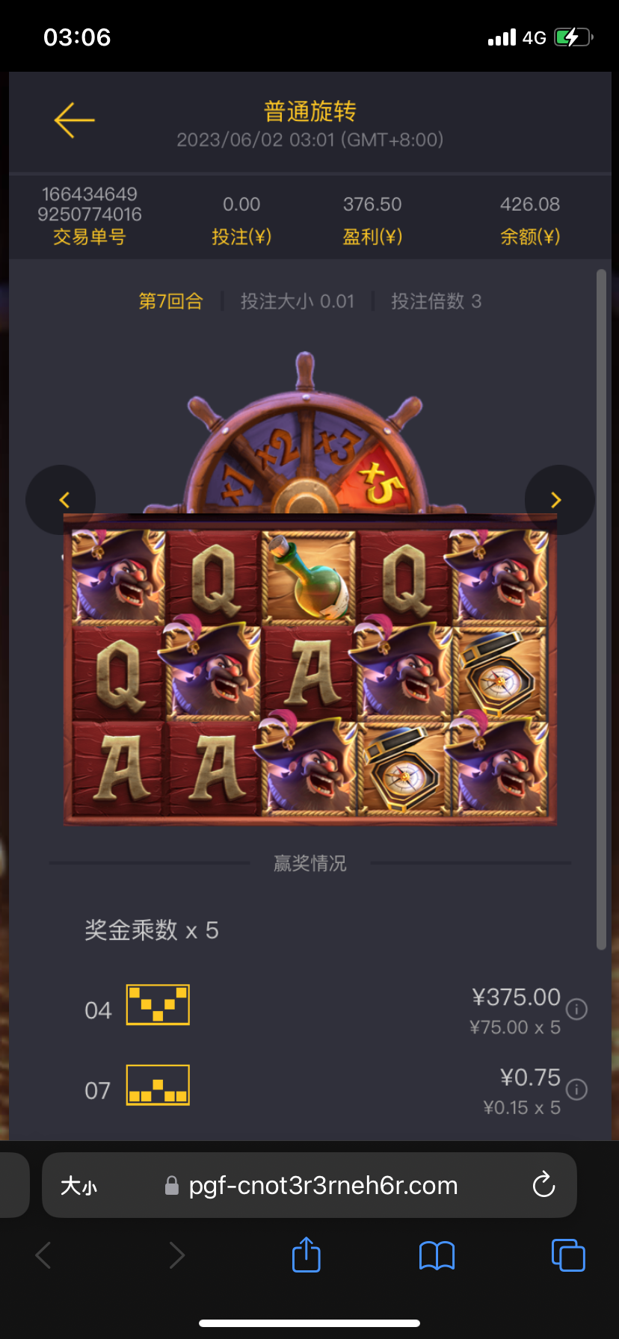Select the 第7回合 round label

[x=171, y=301]
